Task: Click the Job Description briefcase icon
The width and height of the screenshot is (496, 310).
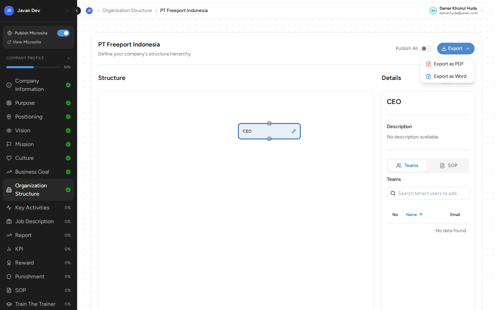Action: coord(9,221)
